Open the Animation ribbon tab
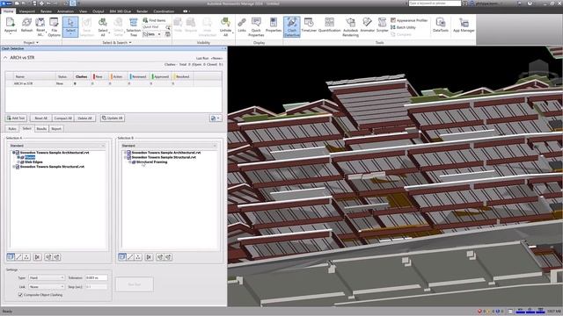 coord(65,11)
